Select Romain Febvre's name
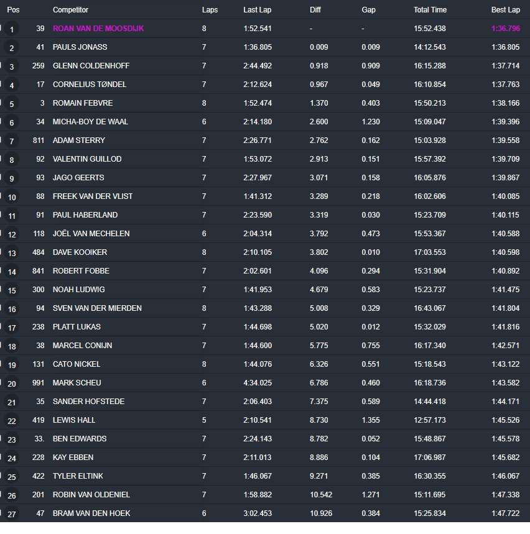 coord(83,103)
